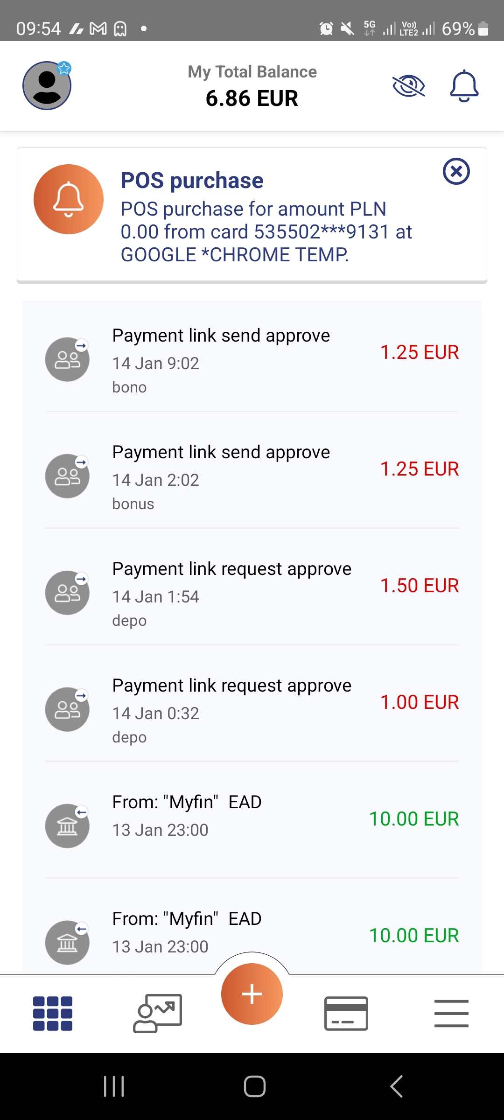Open notifications bell in header

[464, 86]
